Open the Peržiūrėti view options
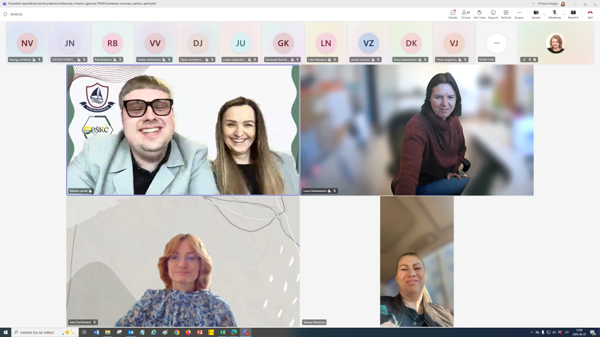The image size is (600, 337). click(x=506, y=13)
